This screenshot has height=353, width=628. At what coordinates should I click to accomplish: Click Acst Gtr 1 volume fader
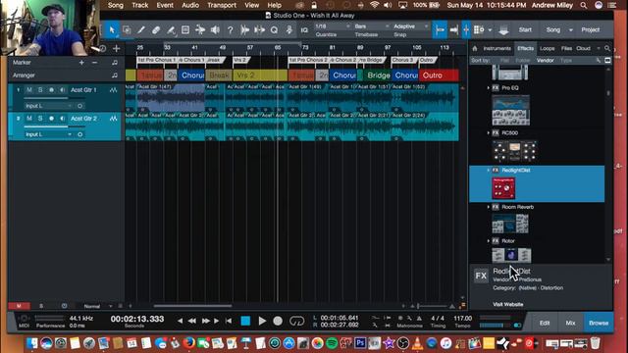tap(54, 98)
